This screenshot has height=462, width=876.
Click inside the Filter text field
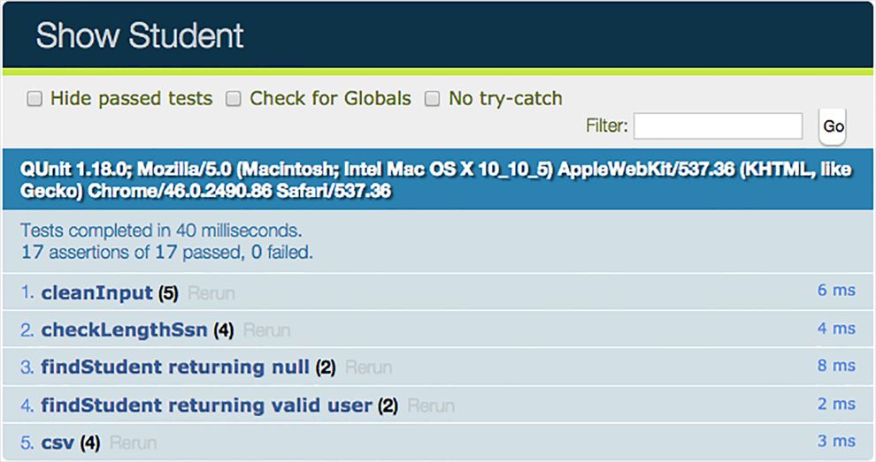click(718, 126)
